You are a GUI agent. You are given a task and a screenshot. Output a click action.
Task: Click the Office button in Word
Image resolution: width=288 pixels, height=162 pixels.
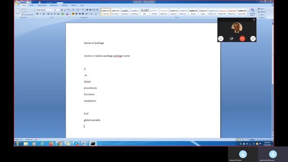point(17,3)
